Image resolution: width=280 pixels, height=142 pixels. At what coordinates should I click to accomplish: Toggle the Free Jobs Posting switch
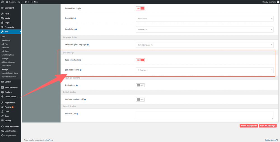tap(140, 60)
